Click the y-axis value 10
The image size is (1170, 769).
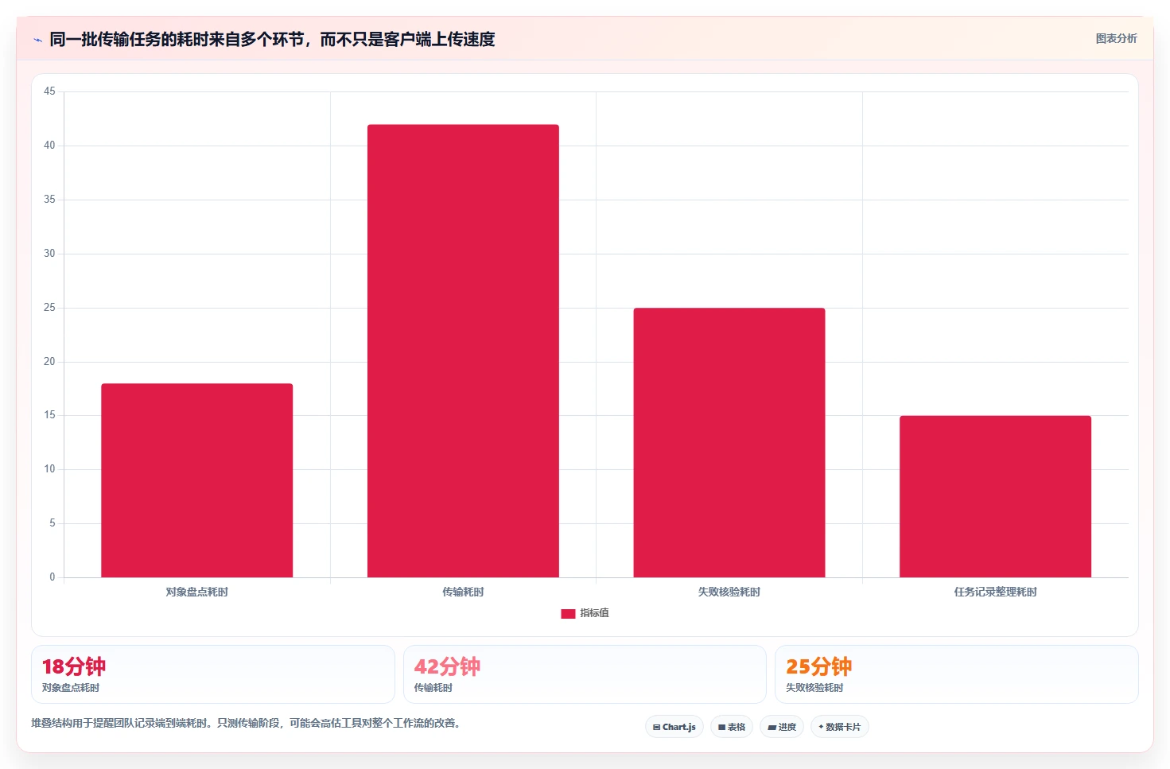(x=50, y=469)
